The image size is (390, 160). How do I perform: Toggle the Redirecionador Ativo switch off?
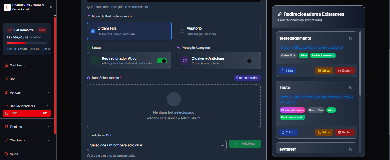162,61
